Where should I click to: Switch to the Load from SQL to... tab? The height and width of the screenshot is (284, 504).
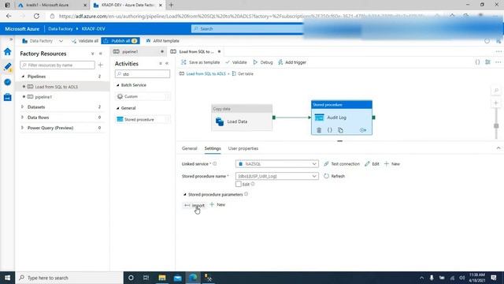pyautogui.click(x=195, y=51)
